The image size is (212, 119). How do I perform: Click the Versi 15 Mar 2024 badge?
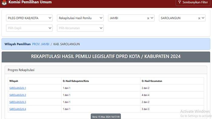[x=106, y=117]
